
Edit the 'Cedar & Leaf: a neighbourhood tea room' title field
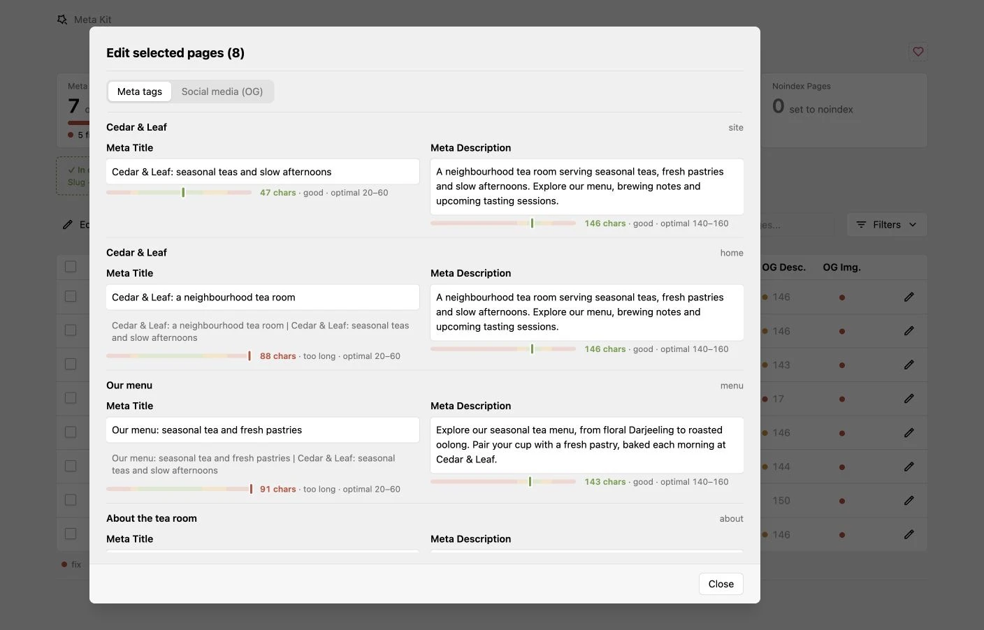coord(263,298)
